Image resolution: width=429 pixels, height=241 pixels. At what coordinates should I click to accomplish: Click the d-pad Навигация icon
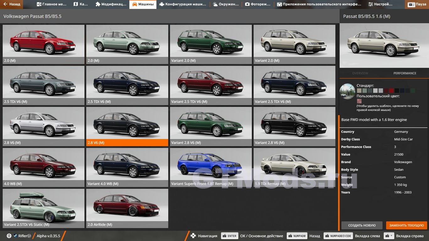tap(193, 236)
